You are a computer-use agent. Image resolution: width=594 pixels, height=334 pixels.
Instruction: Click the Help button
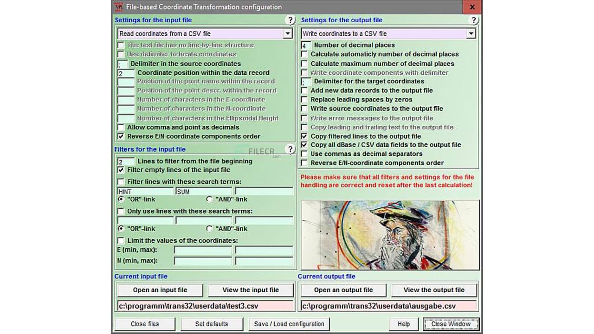(x=403, y=324)
